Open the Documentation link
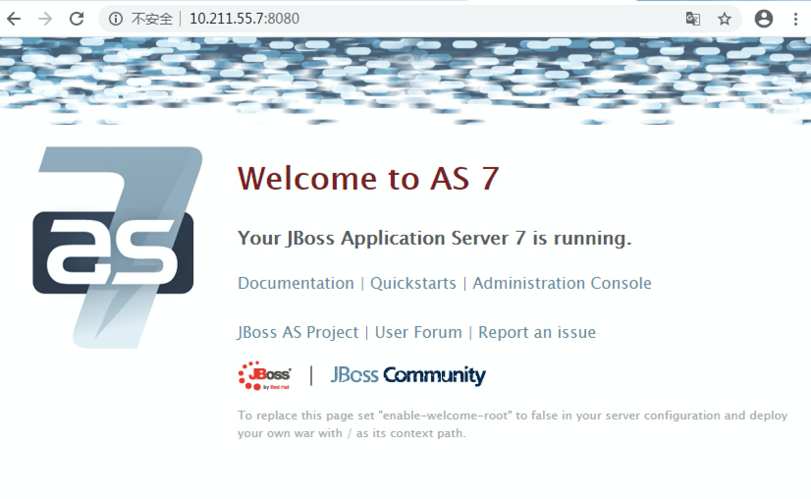Screen dimensions: 811x499 pos(296,283)
